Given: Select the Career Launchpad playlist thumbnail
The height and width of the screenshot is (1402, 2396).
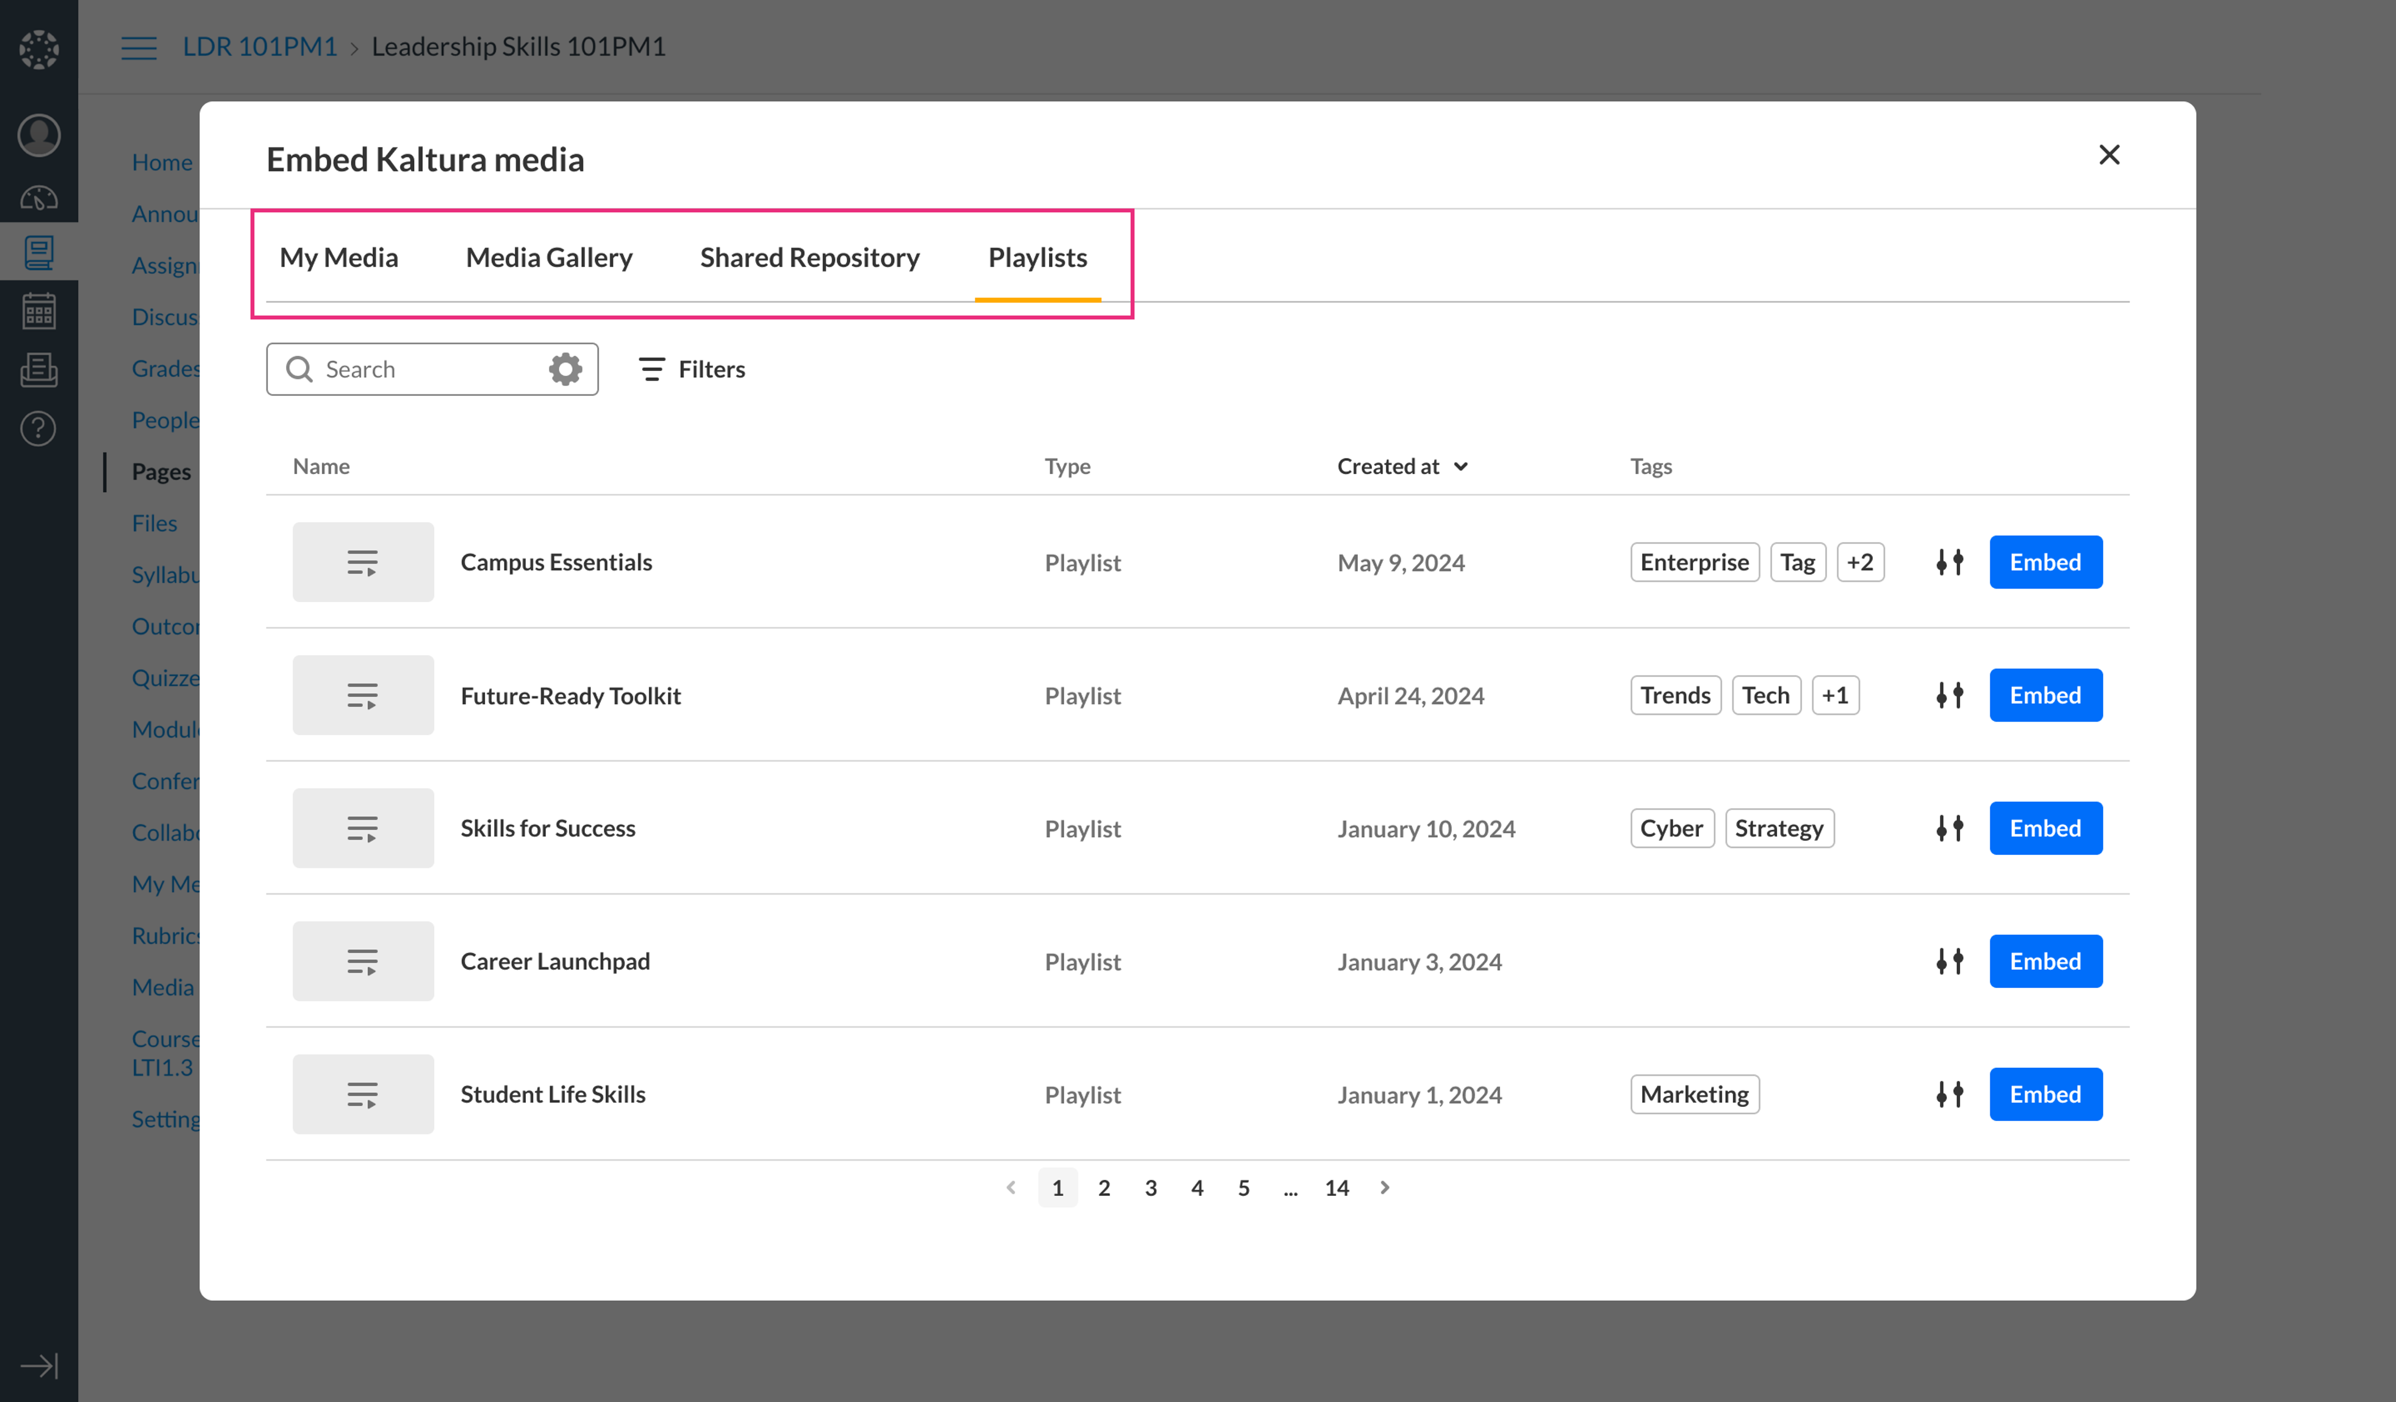Looking at the screenshot, I should (362, 961).
